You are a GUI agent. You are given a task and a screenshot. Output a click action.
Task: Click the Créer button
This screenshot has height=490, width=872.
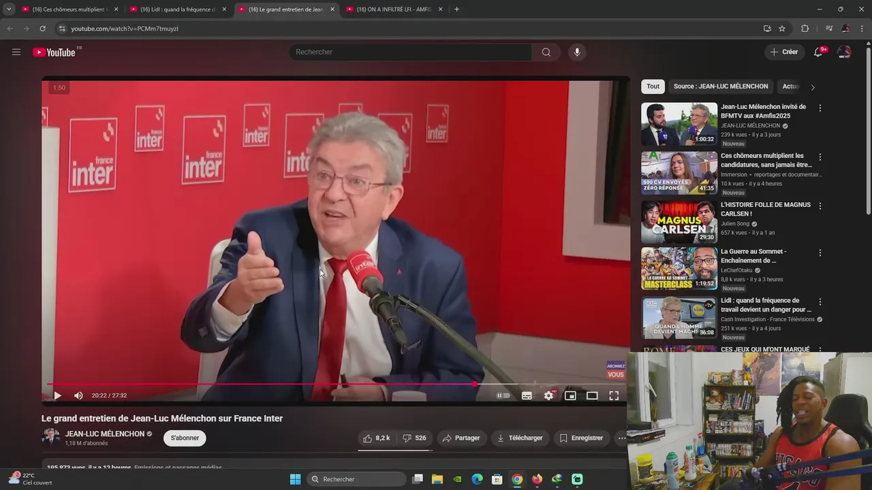point(783,52)
